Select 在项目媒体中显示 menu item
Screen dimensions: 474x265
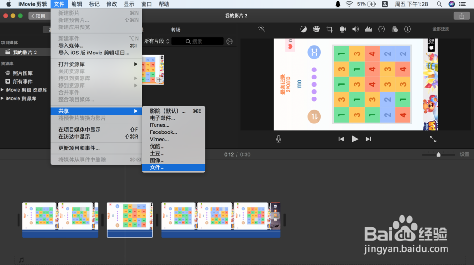[x=96, y=130]
